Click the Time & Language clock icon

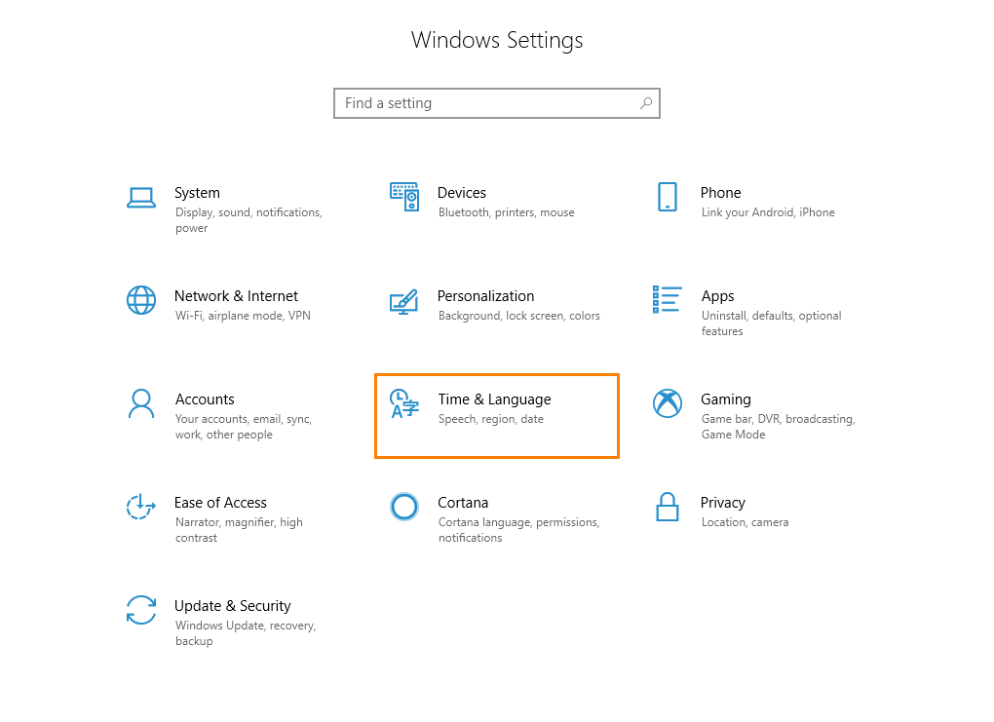[x=404, y=402]
